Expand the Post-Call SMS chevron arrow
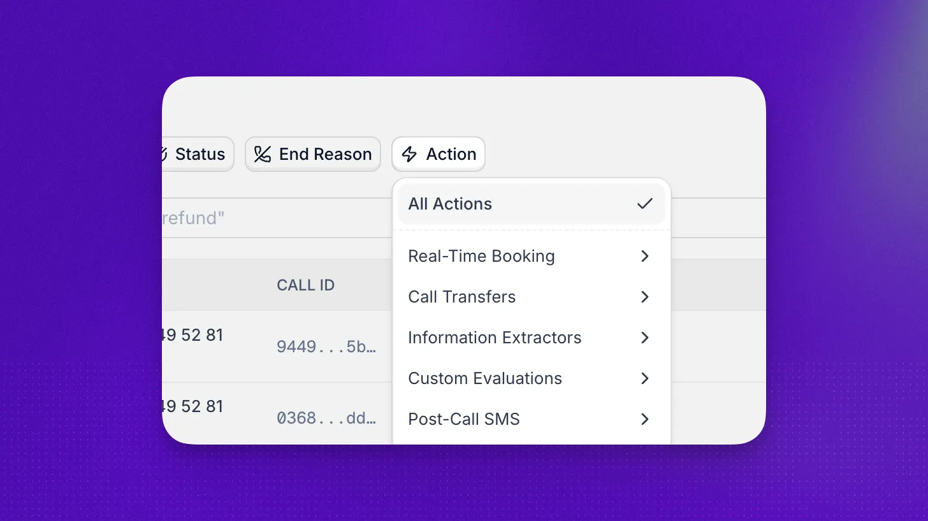 pos(645,419)
